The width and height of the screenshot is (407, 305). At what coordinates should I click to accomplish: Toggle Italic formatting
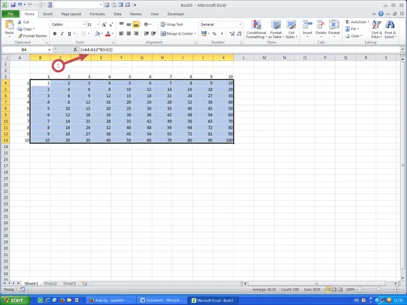pyautogui.click(x=61, y=33)
